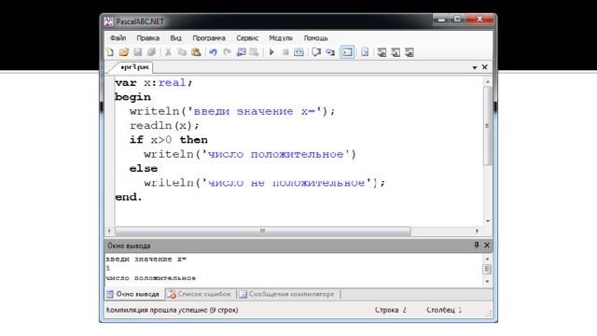Image resolution: width=597 pixels, height=336 pixels.
Task: Click the Save All toolbar icon
Action: [x=151, y=52]
